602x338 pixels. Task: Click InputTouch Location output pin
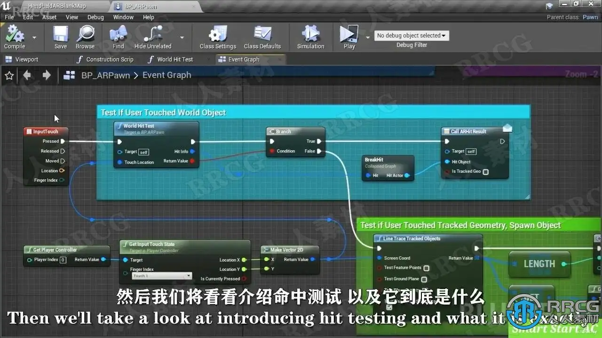(62, 171)
